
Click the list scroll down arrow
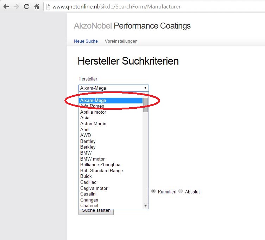(x=145, y=206)
